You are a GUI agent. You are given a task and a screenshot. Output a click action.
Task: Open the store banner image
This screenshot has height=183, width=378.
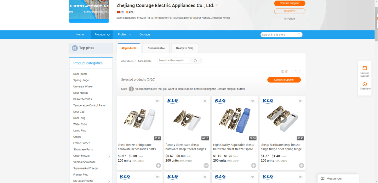89,11
